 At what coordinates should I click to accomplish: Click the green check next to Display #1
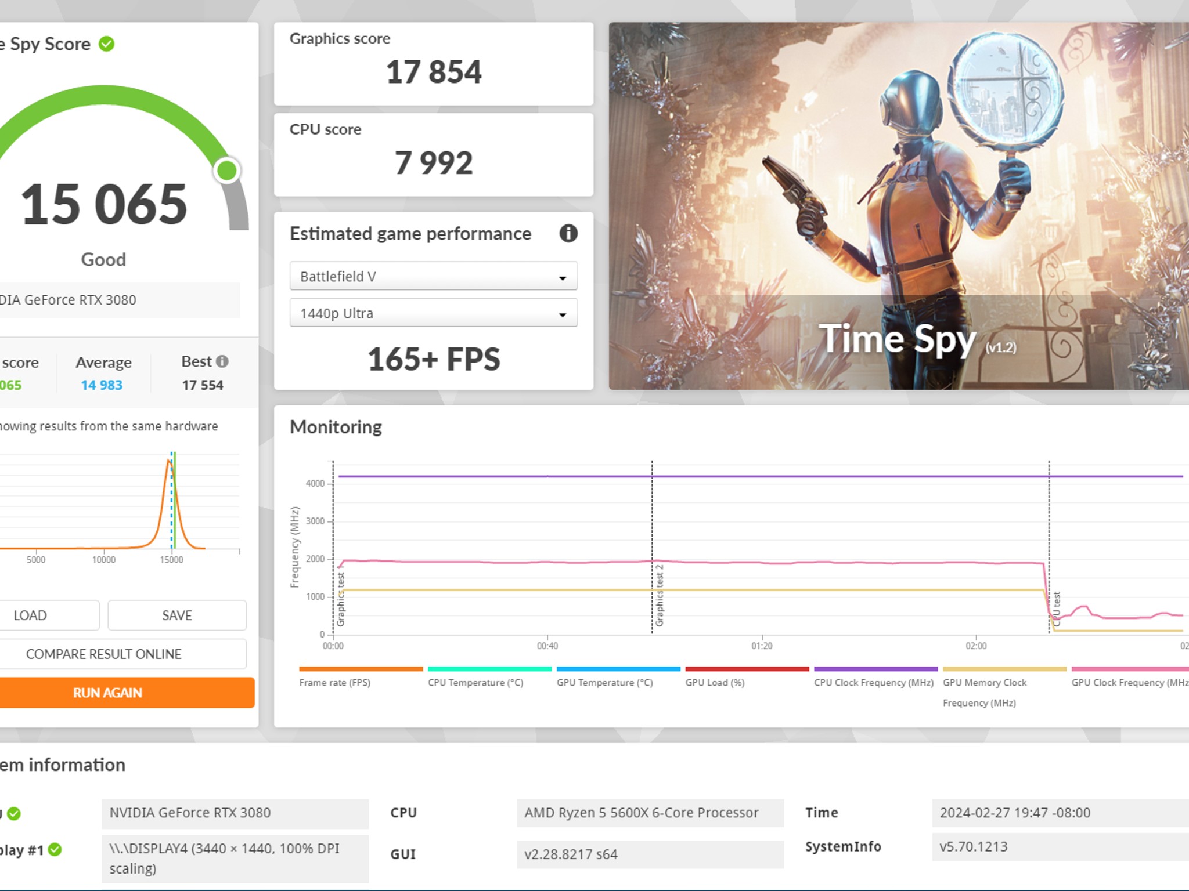click(x=55, y=850)
